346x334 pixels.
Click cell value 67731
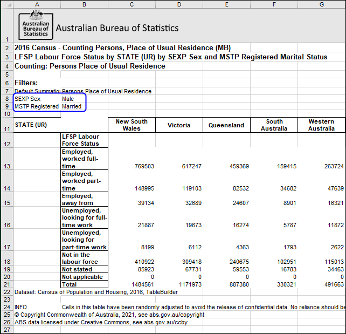[193, 269]
